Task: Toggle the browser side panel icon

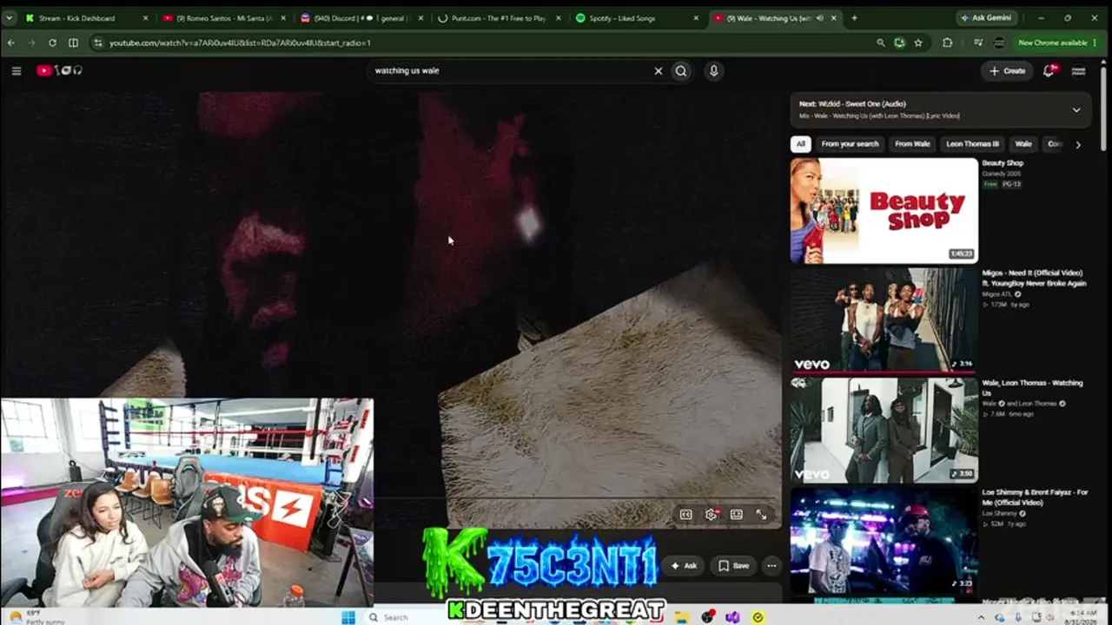Action: coord(73,43)
